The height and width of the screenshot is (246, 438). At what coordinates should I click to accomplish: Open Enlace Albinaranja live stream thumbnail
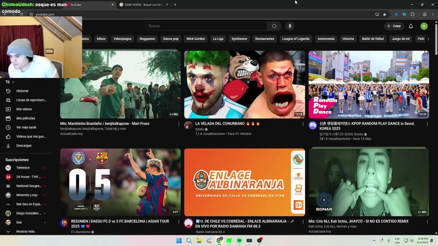(245, 182)
